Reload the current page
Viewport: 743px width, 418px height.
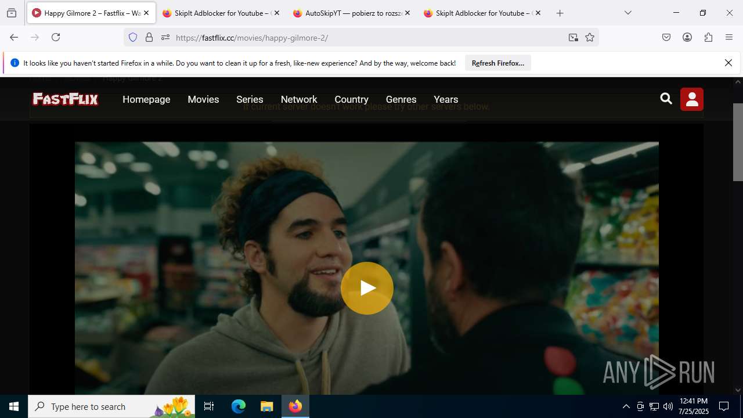point(56,37)
